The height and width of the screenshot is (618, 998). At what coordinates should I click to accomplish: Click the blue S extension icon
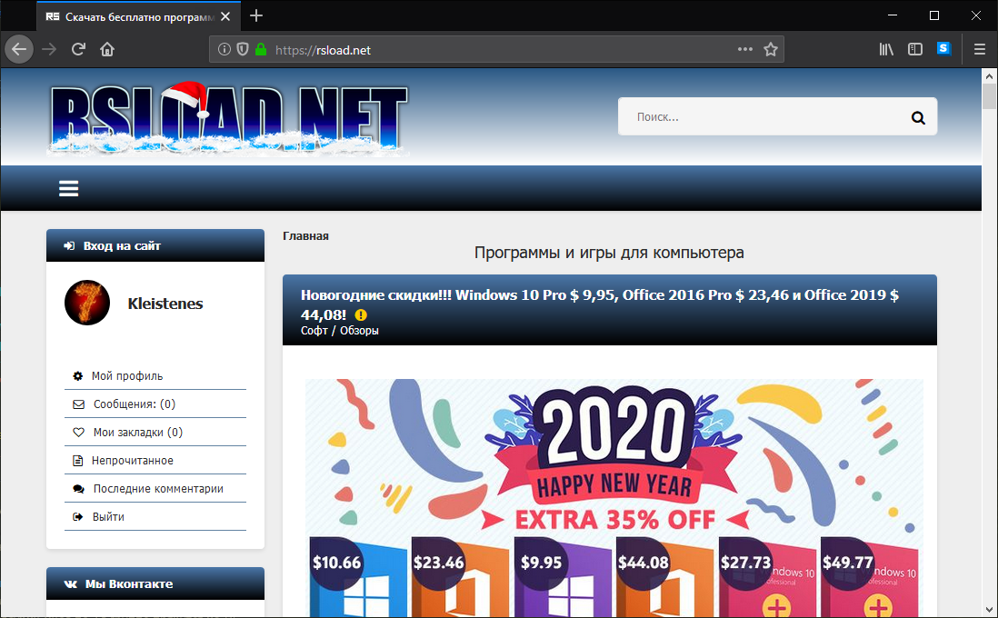[x=943, y=48]
